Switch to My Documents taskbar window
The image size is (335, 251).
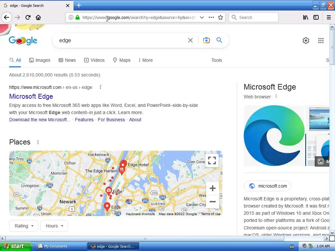click(x=61, y=246)
